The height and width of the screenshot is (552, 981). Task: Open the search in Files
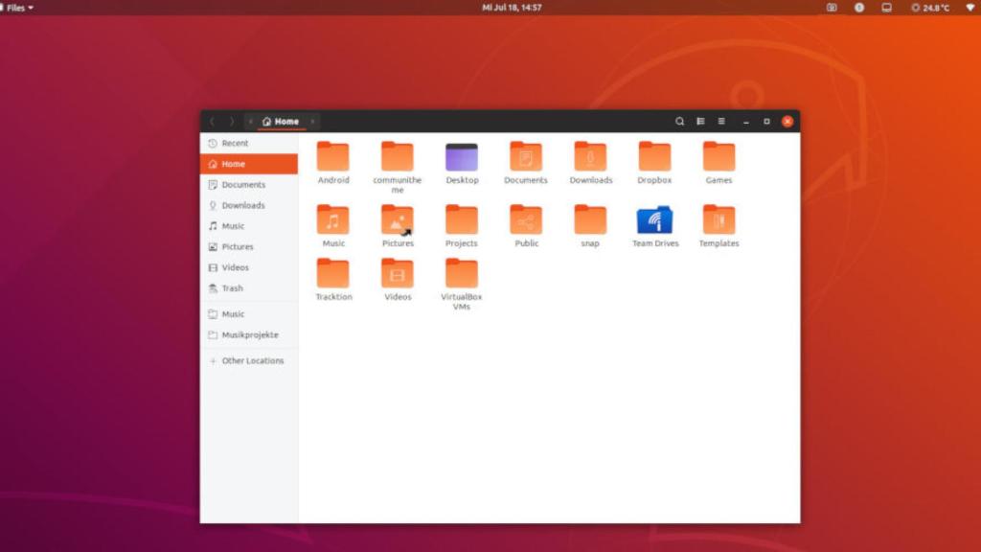click(x=679, y=122)
